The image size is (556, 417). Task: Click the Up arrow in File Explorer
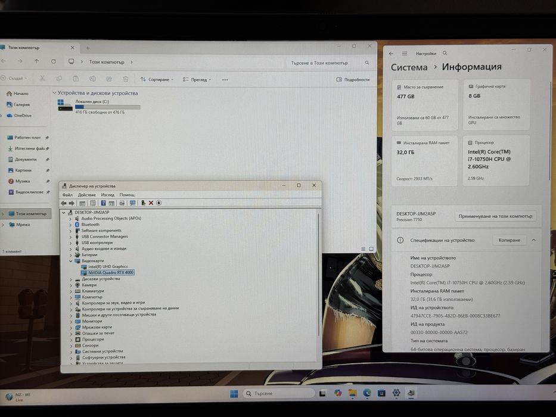[x=37, y=61]
